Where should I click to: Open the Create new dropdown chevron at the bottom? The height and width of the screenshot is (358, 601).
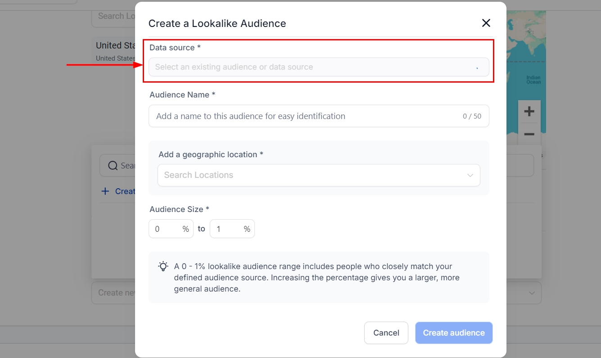tap(532, 293)
